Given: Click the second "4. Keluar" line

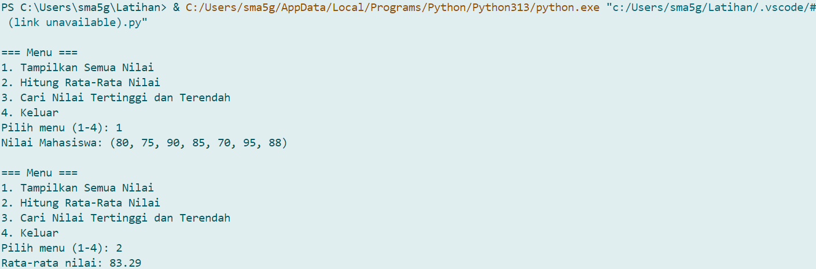Looking at the screenshot, I should pos(30,233).
